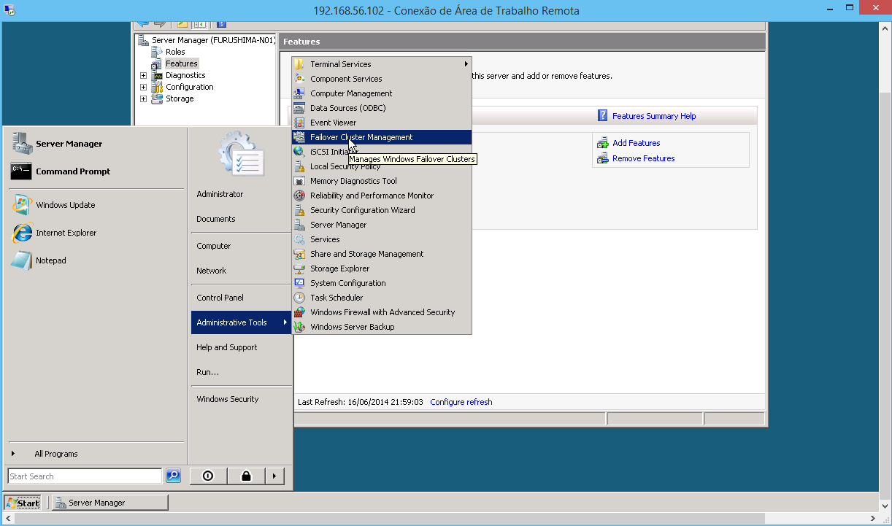Click the Storage Explorer icon
This screenshot has width=892, height=526.
299,268
